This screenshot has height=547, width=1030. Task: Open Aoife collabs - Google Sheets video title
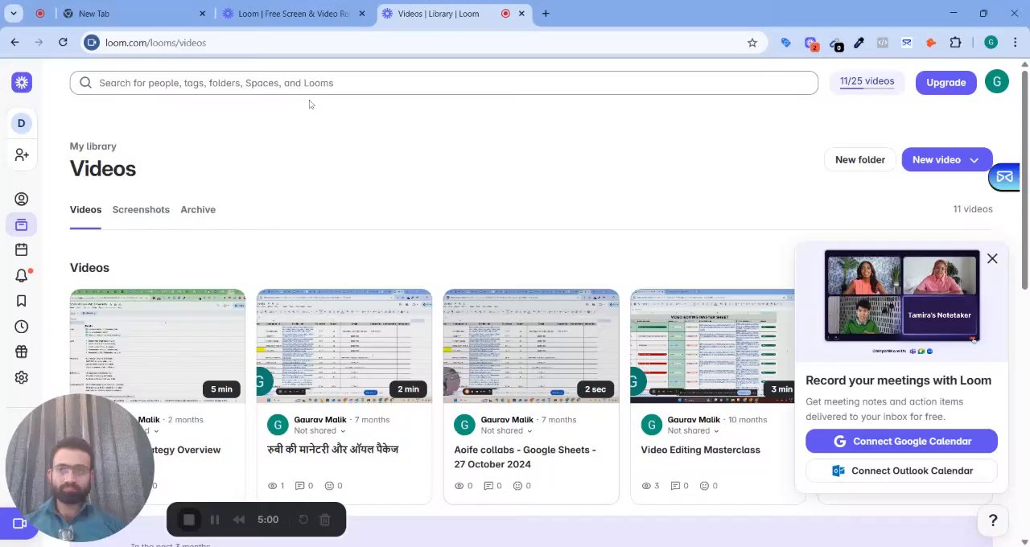click(525, 457)
